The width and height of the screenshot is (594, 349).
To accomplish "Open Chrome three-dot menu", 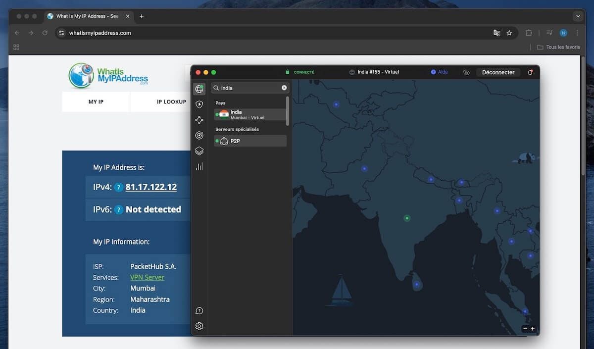I will [x=577, y=33].
